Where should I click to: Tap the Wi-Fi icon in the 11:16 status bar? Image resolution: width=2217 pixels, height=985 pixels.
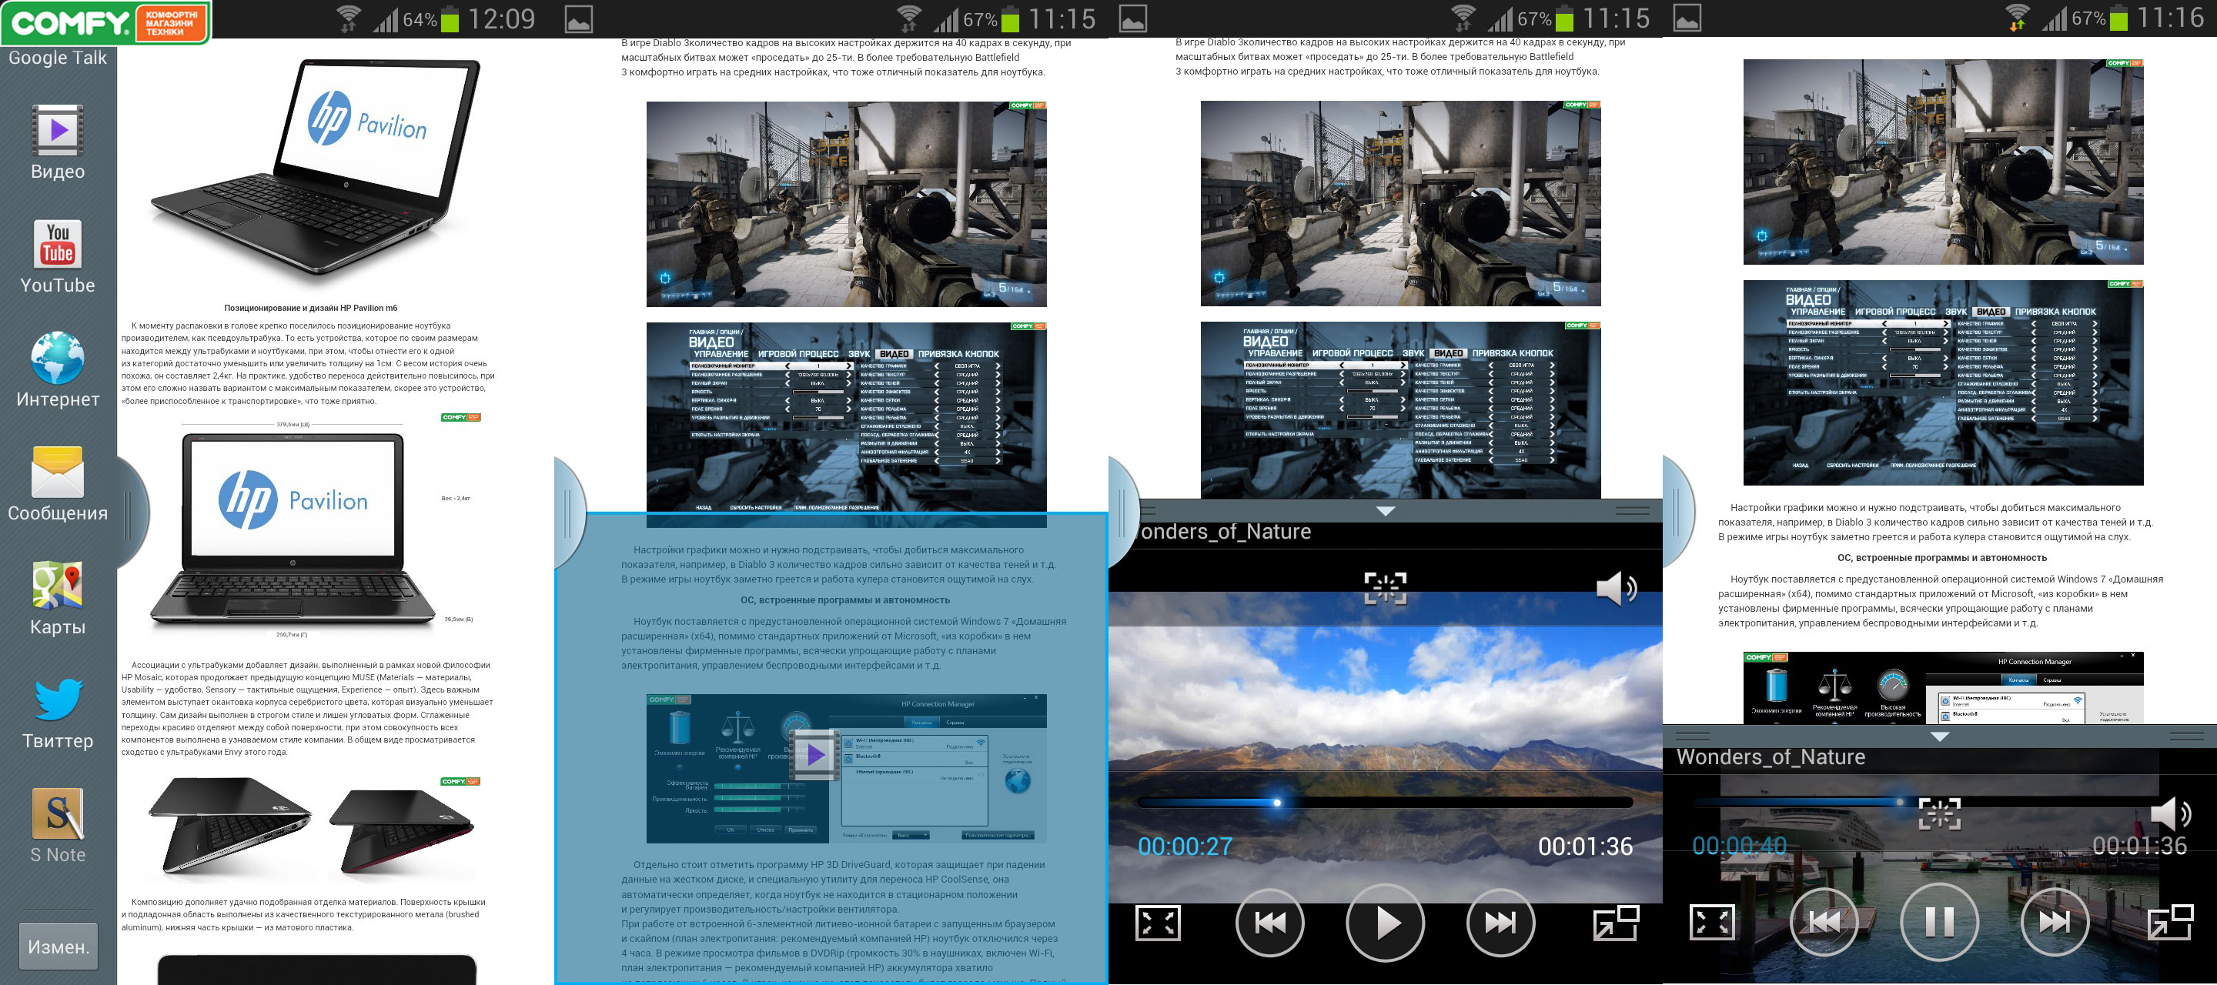click(2017, 18)
